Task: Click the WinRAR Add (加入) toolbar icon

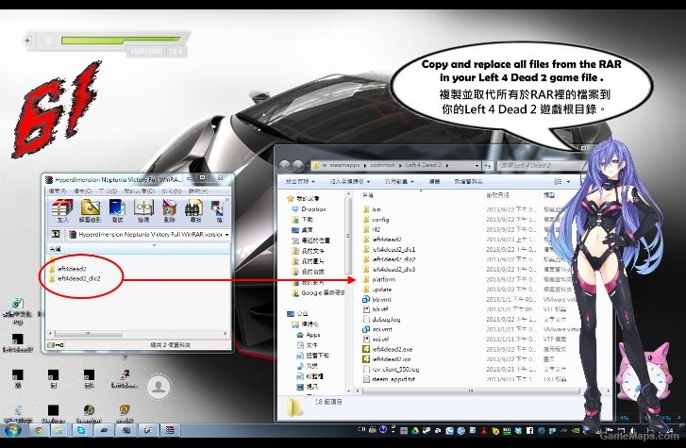Action: click(62, 208)
